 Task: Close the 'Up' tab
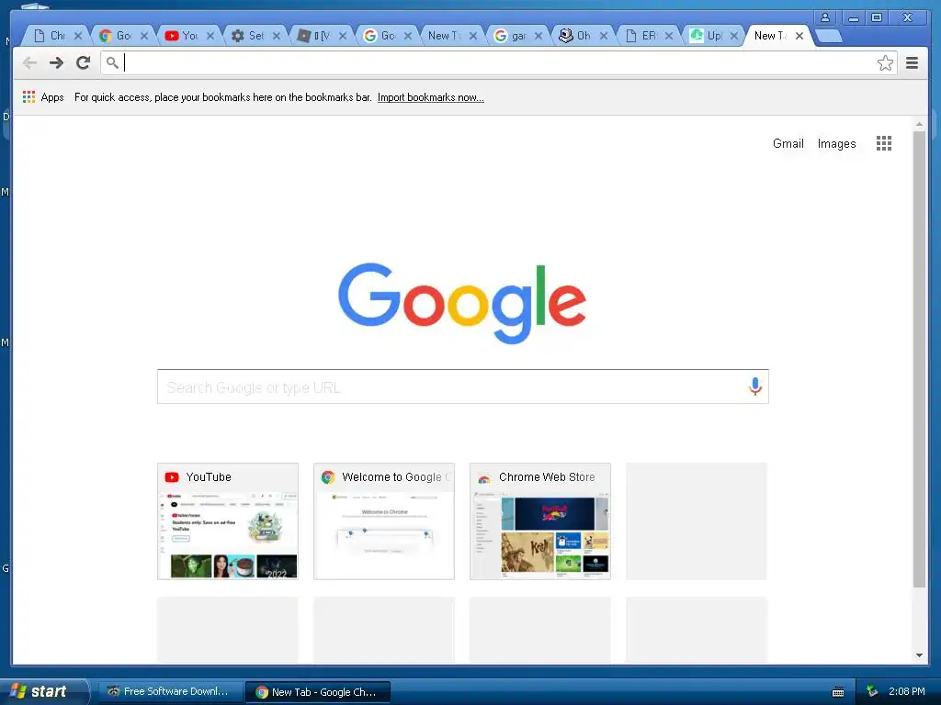click(733, 36)
